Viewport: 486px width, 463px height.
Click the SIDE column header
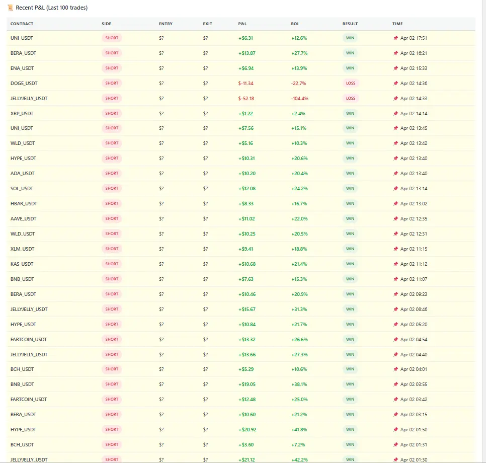click(106, 24)
